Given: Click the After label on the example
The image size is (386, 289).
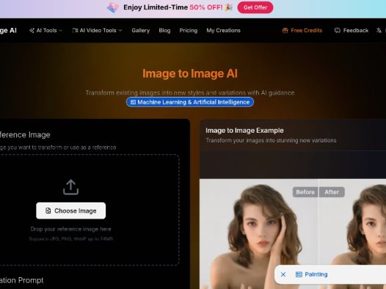Looking at the screenshot, I should [x=332, y=192].
